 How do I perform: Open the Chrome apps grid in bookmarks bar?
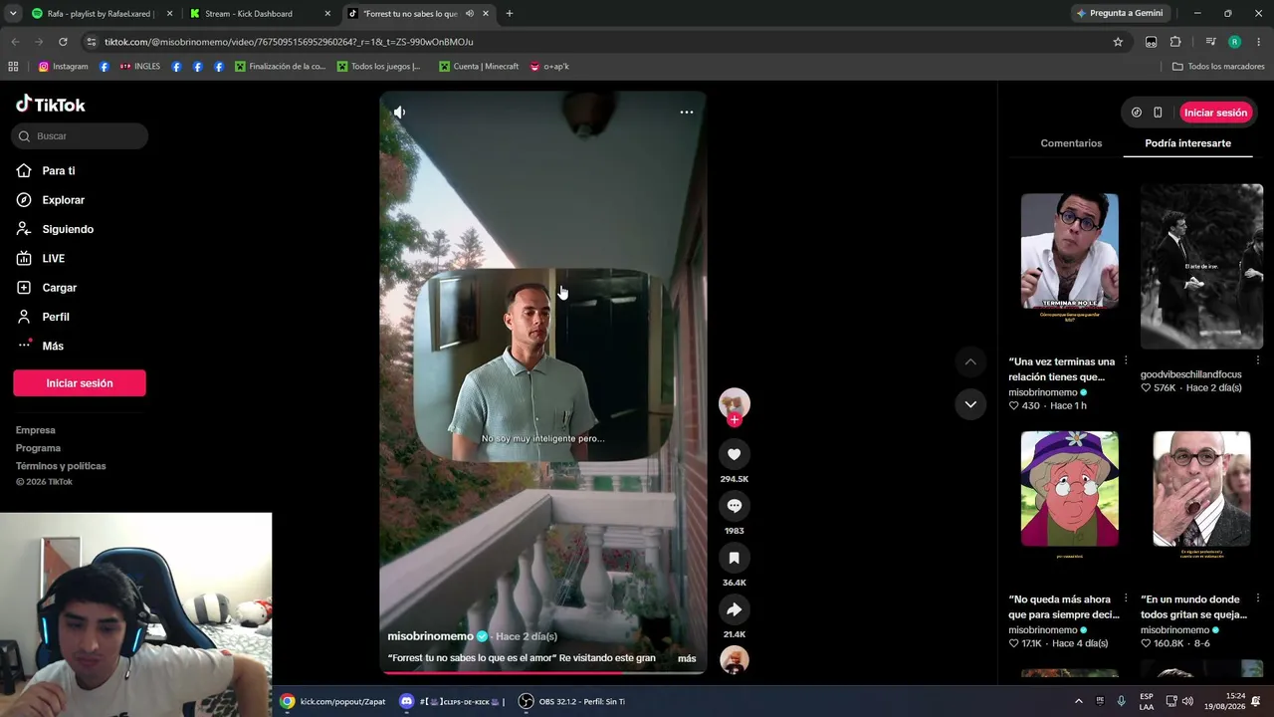[x=13, y=67]
